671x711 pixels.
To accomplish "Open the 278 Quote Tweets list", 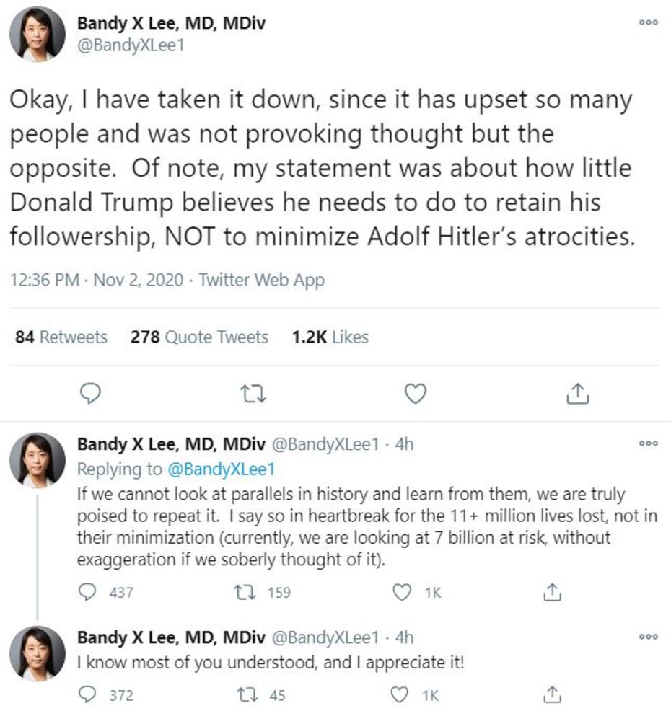I will click(x=199, y=337).
